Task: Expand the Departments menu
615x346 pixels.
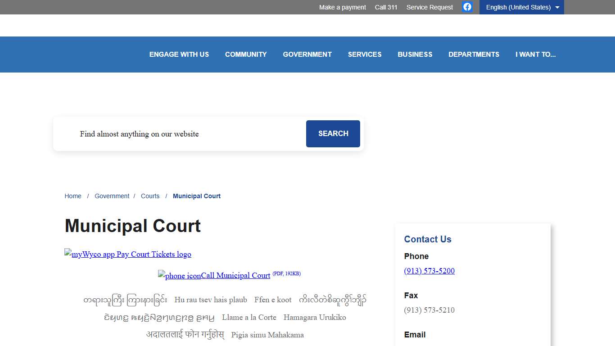Action: pos(474,55)
